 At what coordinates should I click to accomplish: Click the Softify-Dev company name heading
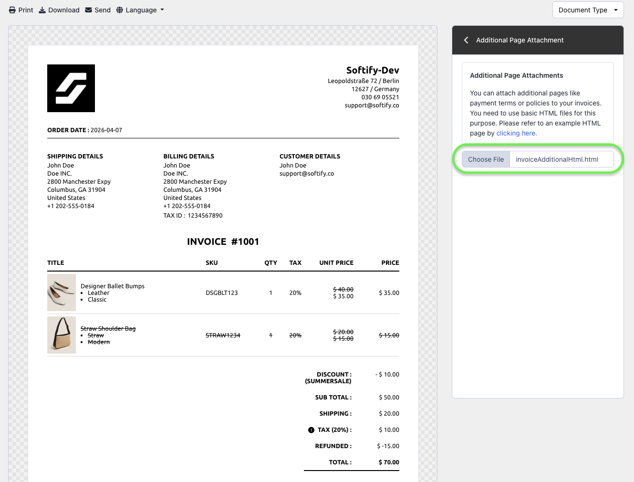[372, 70]
